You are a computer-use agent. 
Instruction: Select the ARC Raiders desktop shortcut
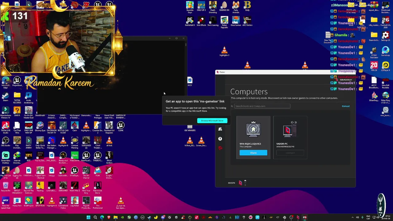pyautogui.click(x=247, y=21)
